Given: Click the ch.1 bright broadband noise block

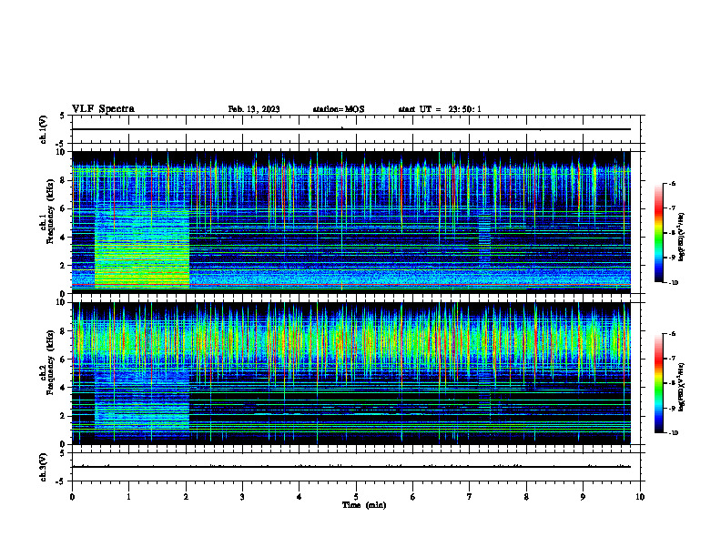Looking at the screenshot, I should (142, 248).
